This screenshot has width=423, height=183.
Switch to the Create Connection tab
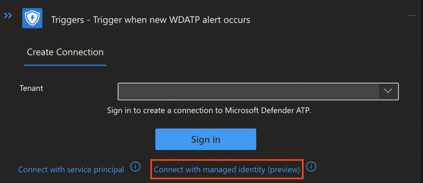pyautogui.click(x=65, y=52)
